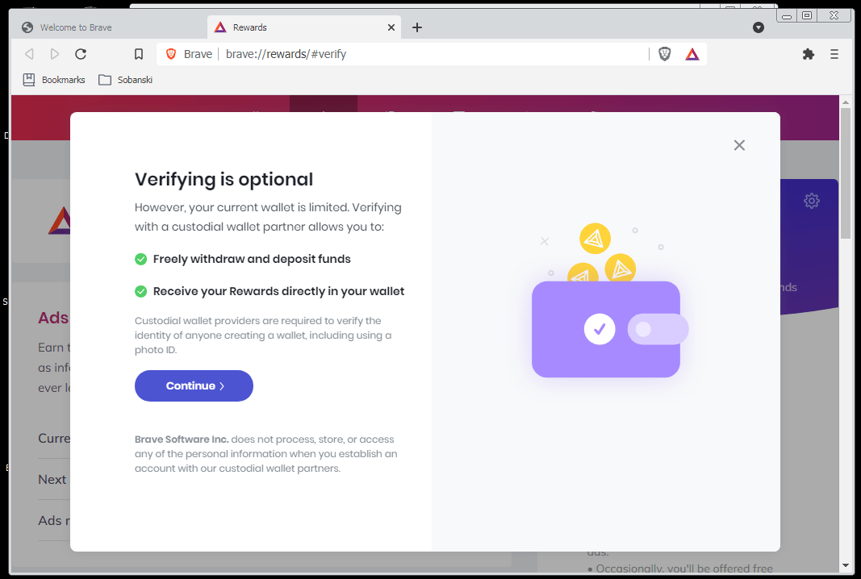Open the Brave Rewards triangle icon in address bar

coord(692,54)
